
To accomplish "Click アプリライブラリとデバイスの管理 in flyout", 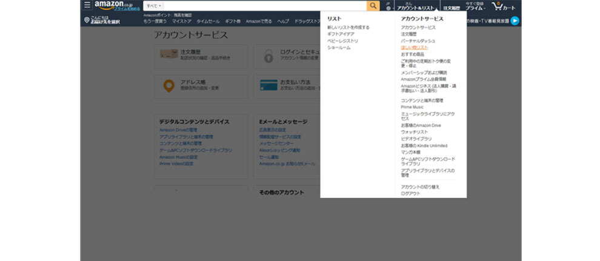I will click(x=427, y=173).
